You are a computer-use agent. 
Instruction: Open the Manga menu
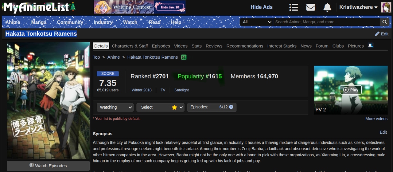pyautogui.click(x=39, y=22)
